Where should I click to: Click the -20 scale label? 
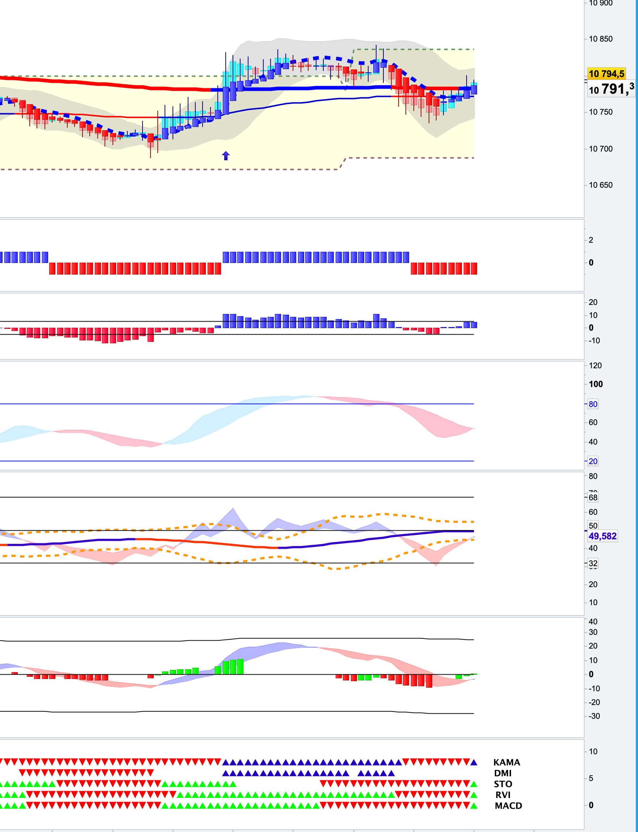pyautogui.click(x=594, y=702)
